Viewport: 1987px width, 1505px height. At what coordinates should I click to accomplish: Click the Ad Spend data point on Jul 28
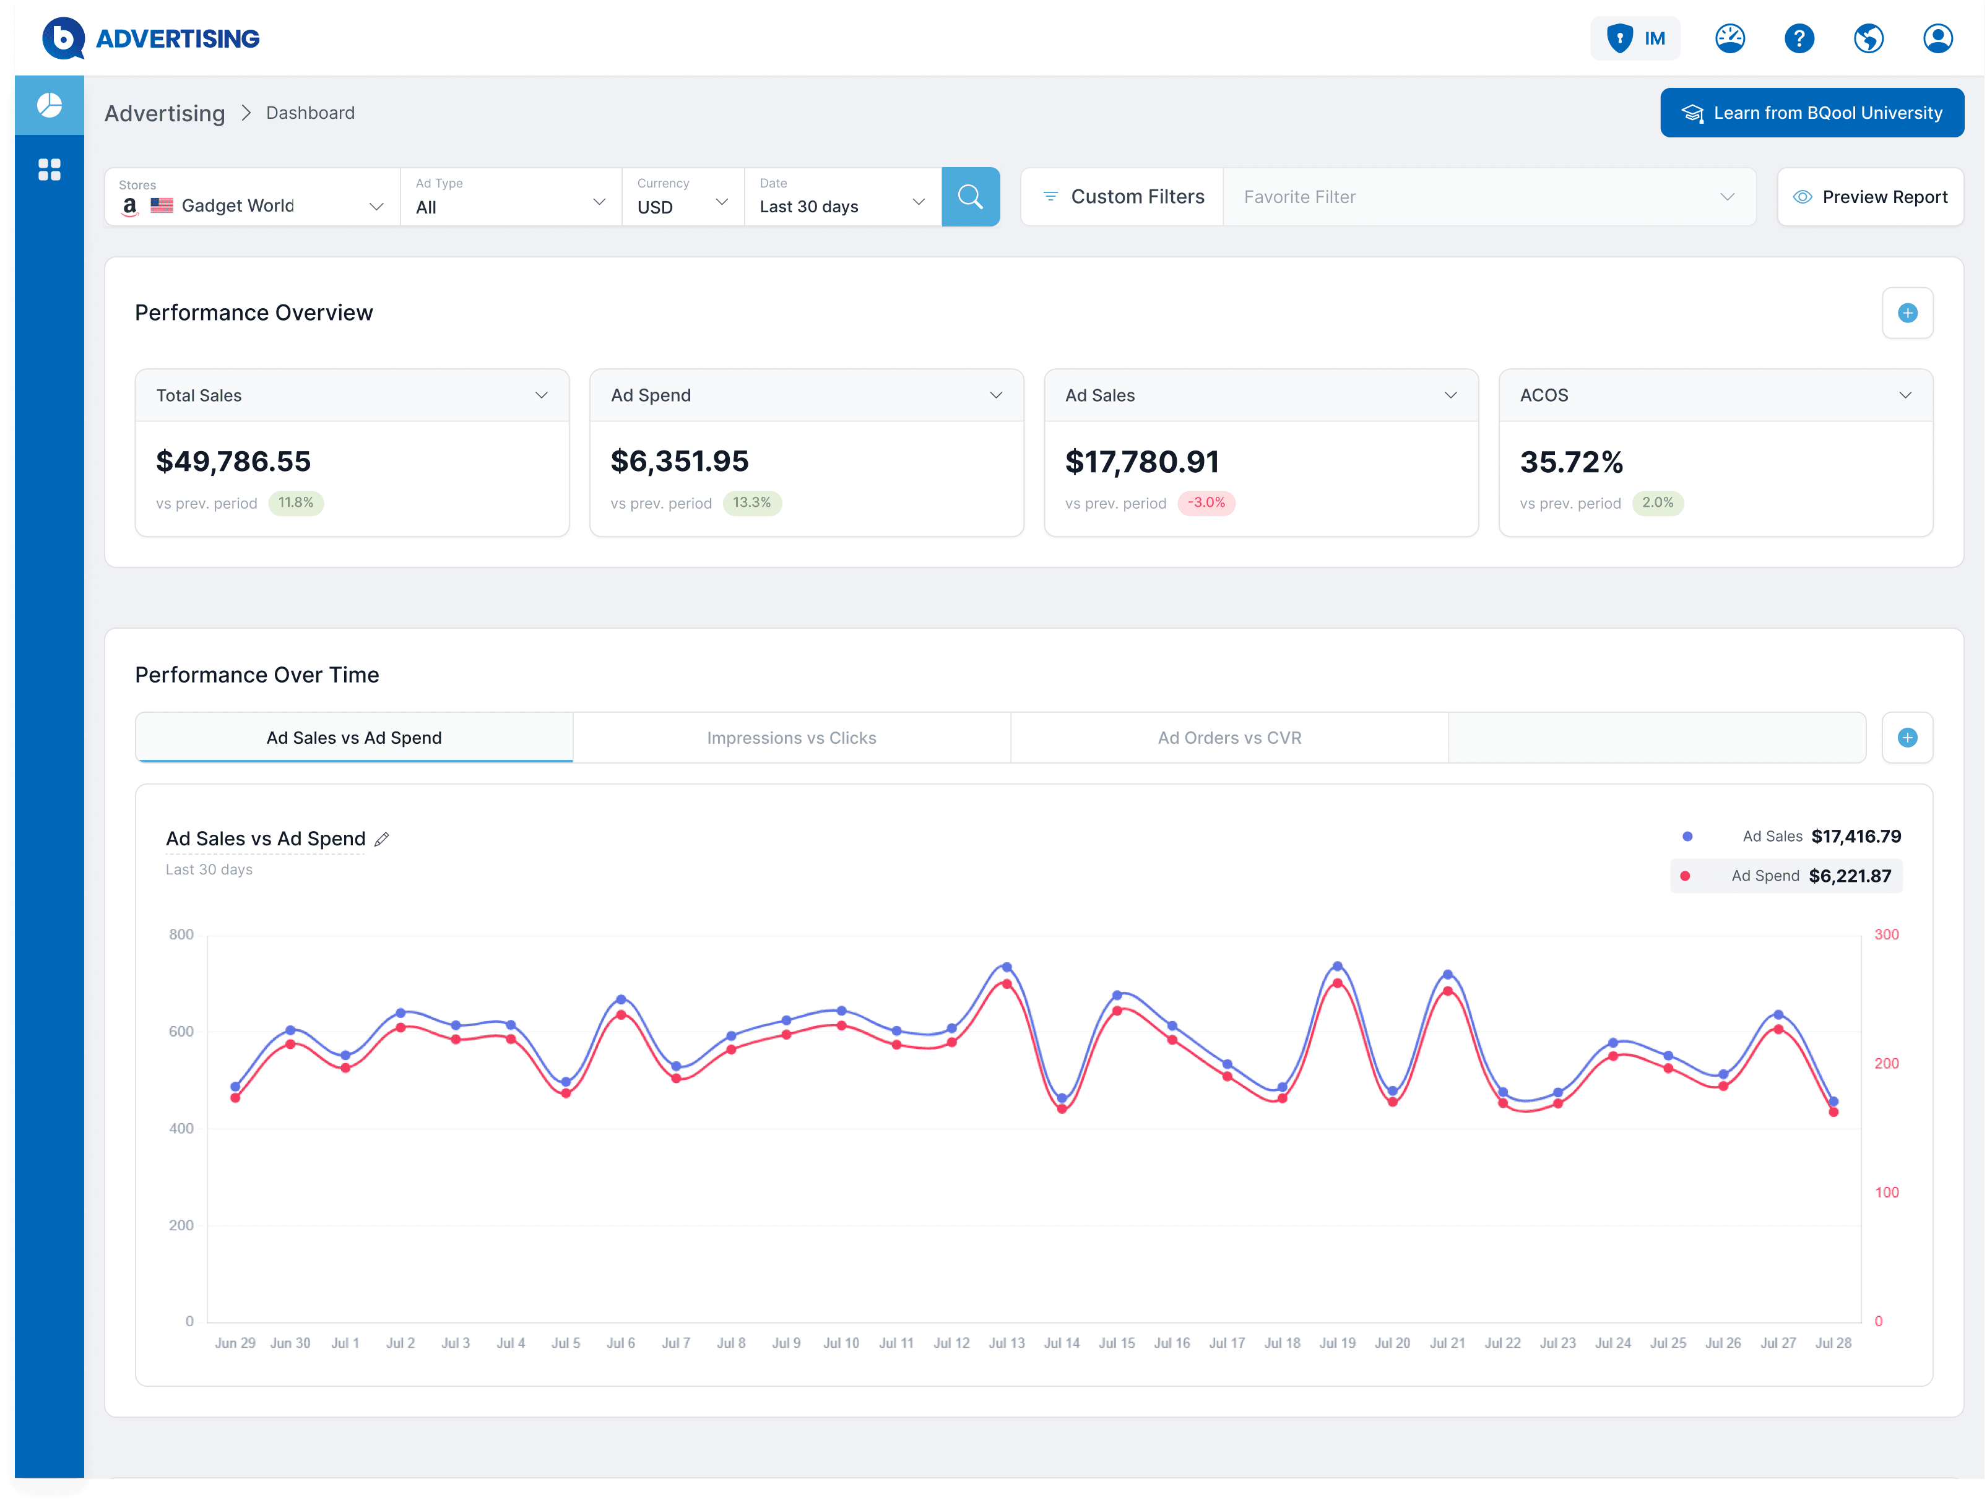tap(1833, 1111)
